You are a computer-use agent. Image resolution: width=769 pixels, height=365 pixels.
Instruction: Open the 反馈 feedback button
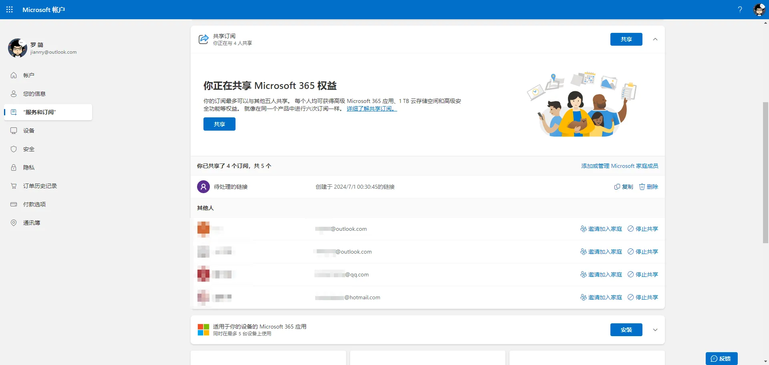point(721,359)
